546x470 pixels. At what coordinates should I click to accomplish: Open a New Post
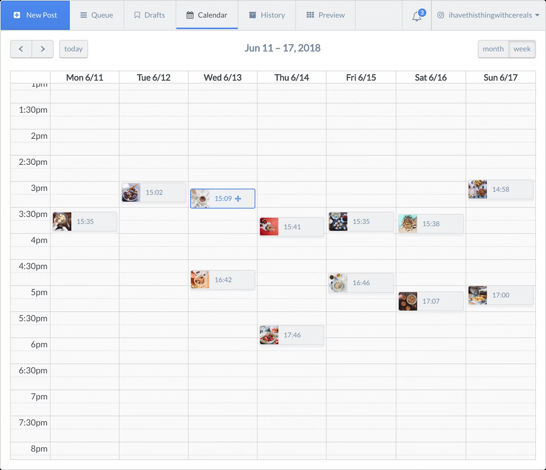(x=35, y=15)
